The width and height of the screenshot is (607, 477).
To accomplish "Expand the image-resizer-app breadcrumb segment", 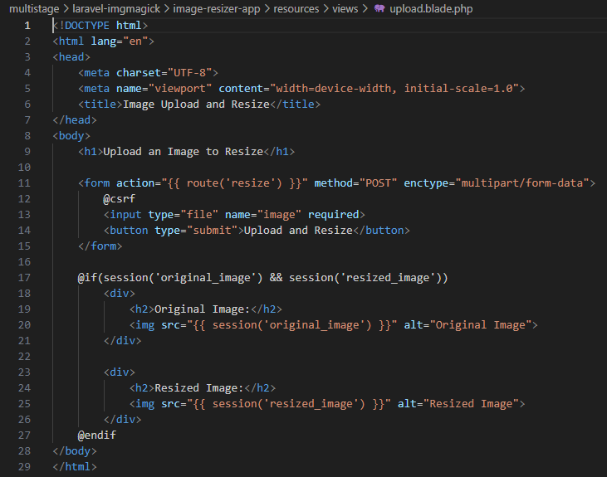I will (223, 8).
